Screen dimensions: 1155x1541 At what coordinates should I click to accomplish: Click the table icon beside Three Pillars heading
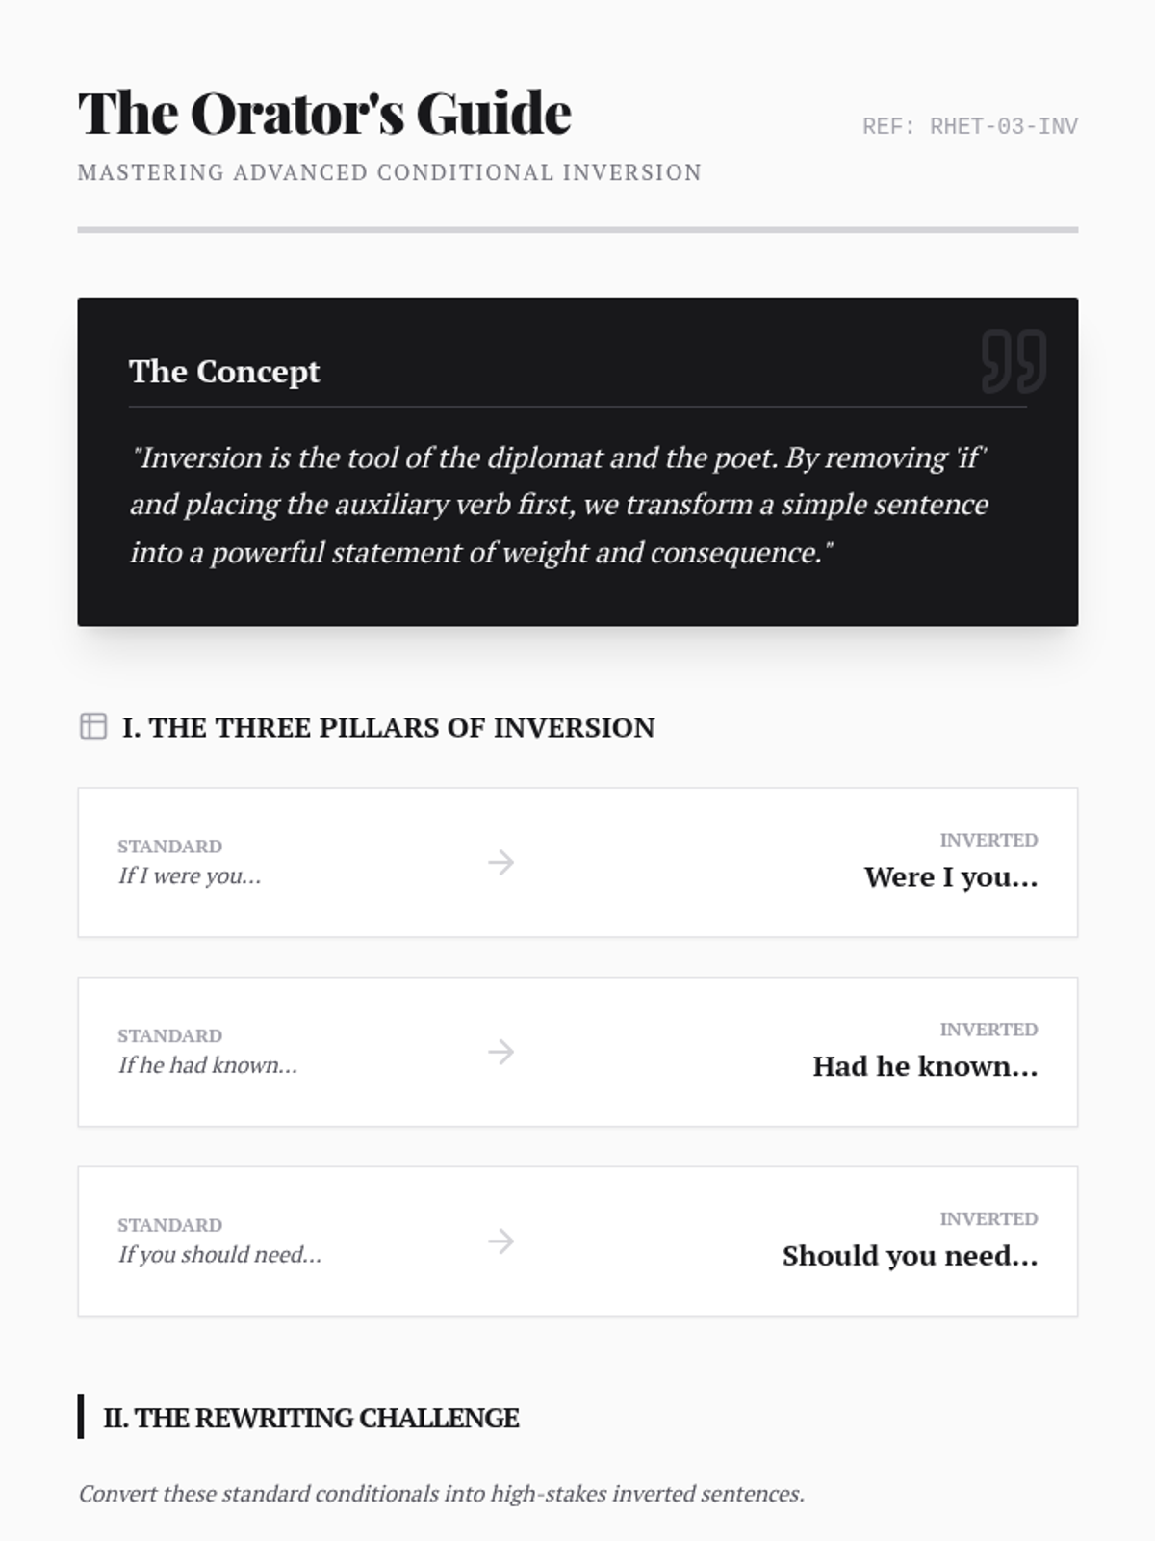coord(93,726)
